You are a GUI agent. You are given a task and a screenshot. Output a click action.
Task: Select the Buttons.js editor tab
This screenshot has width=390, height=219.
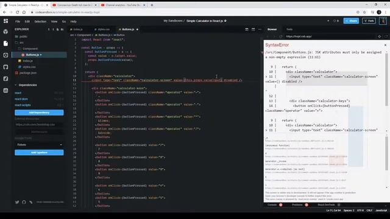(128, 29)
